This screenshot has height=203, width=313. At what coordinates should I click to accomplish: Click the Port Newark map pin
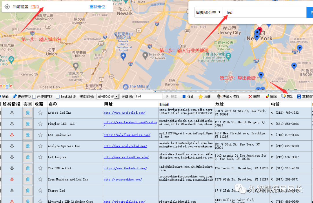(145, 56)
